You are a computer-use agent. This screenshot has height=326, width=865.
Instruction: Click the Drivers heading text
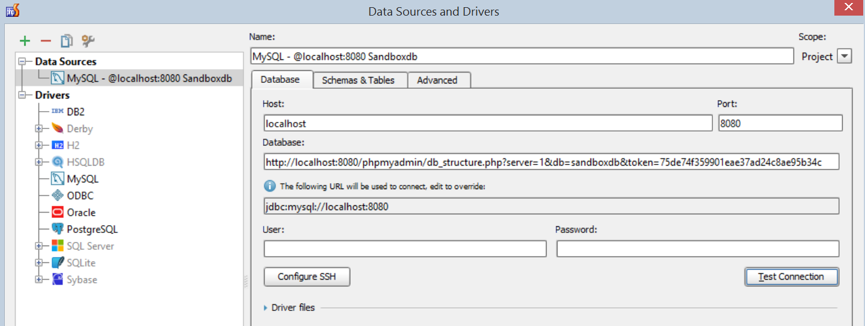tap(52, 95)
